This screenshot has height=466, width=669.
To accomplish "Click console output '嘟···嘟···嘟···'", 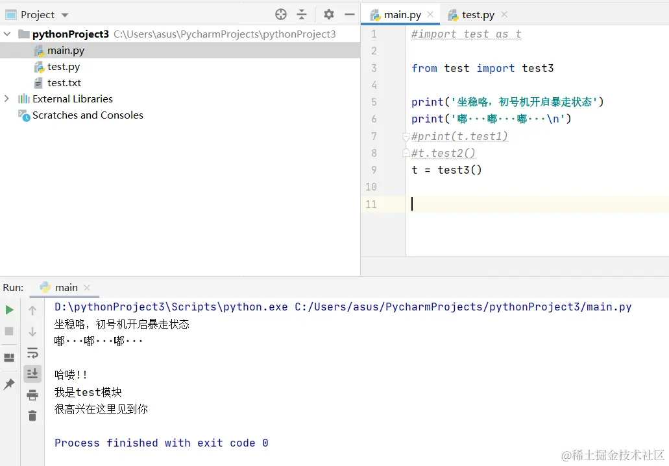I will click(99, 341).
